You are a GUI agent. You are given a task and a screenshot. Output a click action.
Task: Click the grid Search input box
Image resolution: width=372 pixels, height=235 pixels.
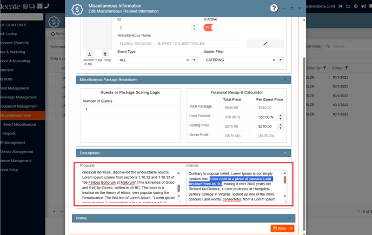pos(351,46)
